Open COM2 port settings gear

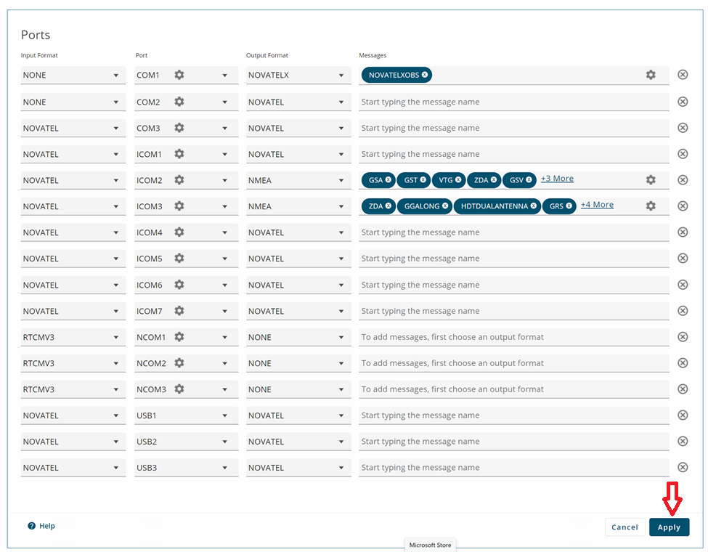[x=179, y=102]
